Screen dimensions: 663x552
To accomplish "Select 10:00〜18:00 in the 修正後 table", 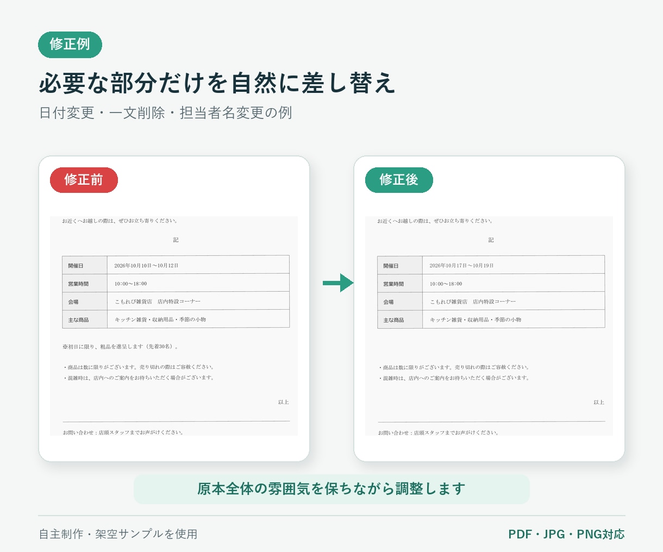I will pos(446,284).
